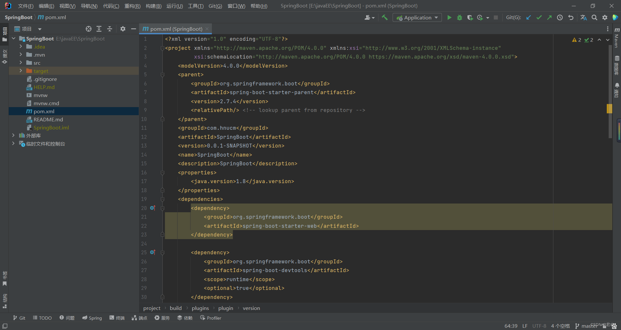This screenshot has height=330, width=621.
Task: Debug the Application configuration
Action: tap(460, 17)
